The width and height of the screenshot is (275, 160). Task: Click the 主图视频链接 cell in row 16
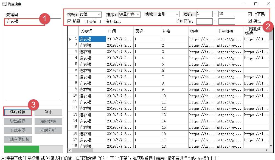(x=256, y=134)
